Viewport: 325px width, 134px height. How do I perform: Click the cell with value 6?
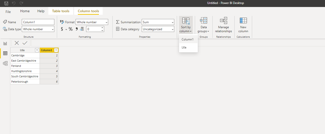point(49,82)
